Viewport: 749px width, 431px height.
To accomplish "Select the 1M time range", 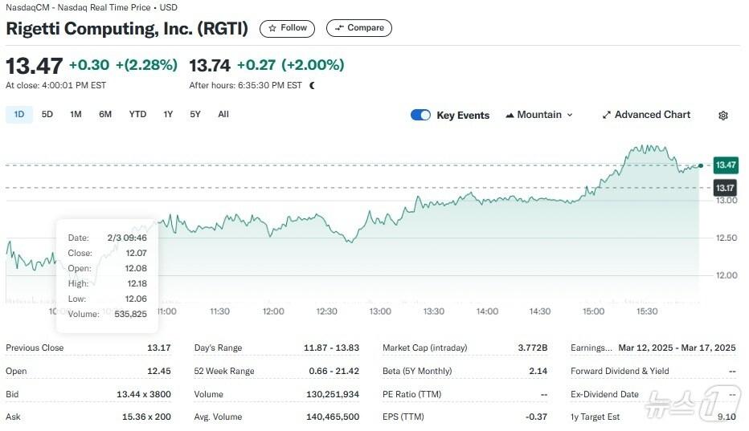I will [76, 114].
